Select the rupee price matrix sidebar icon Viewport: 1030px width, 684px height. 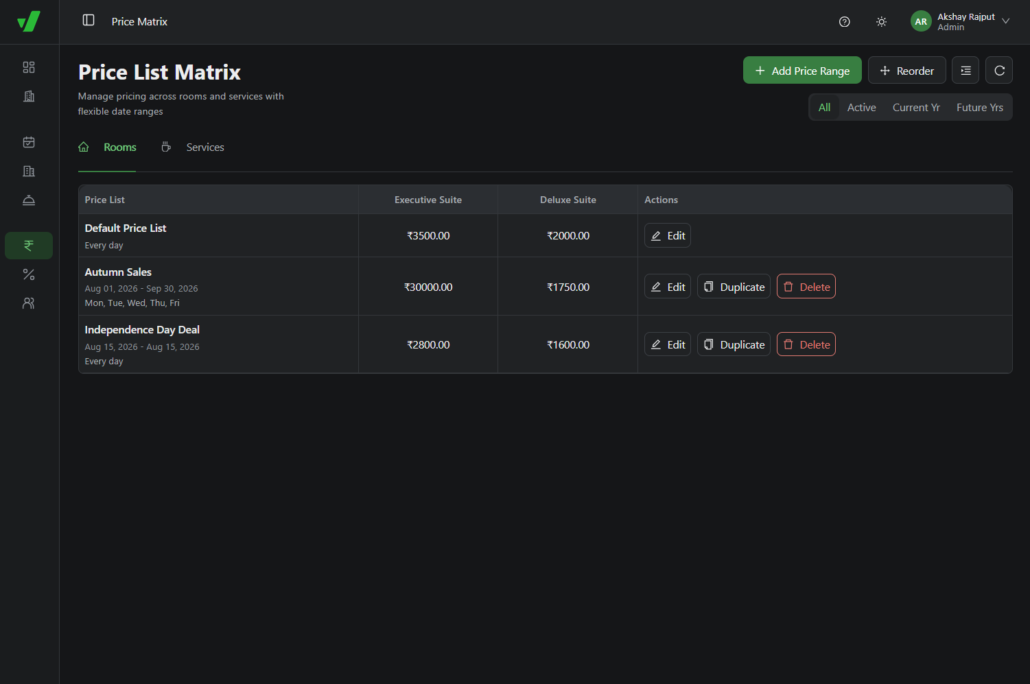(x=29, y=246)
